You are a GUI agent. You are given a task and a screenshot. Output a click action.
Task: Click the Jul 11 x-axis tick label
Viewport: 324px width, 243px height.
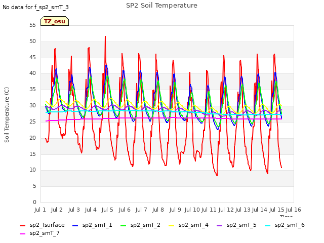pyautogui.click(x=209, y=210)
